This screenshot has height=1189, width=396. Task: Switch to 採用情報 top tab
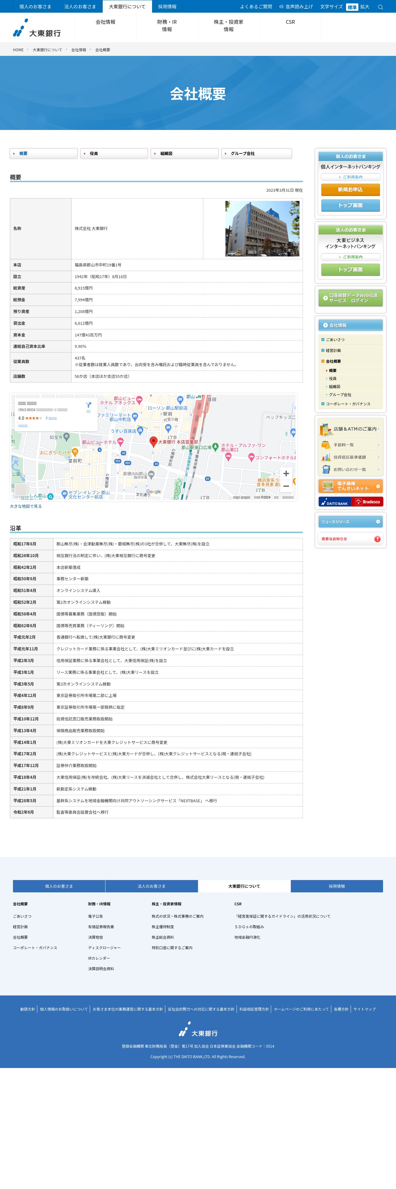coord(167,6)
